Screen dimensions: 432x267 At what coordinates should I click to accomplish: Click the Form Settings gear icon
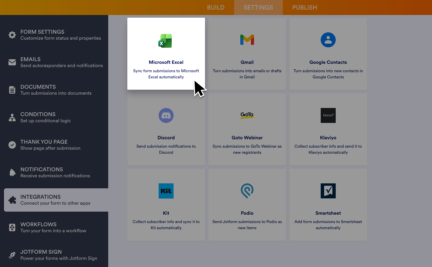click(12, 35)
